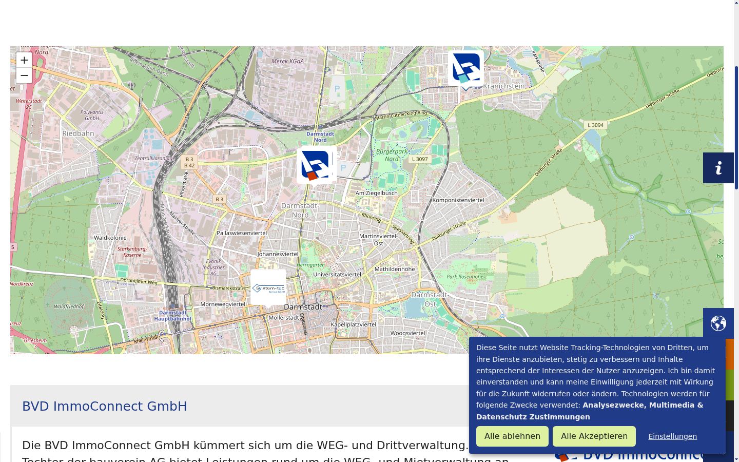Click the Mathildenhöhe map label

395,269
